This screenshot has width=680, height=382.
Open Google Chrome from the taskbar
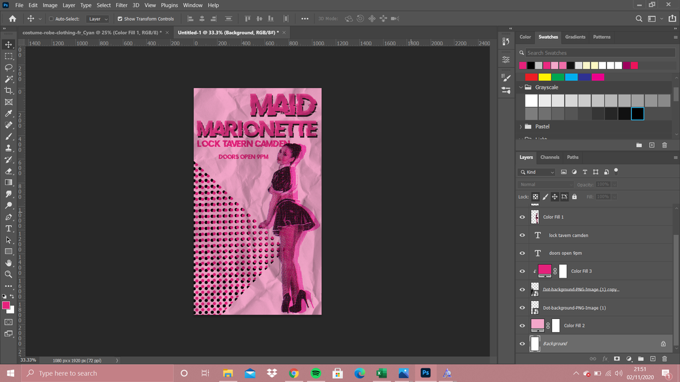(x=294, y=373)
